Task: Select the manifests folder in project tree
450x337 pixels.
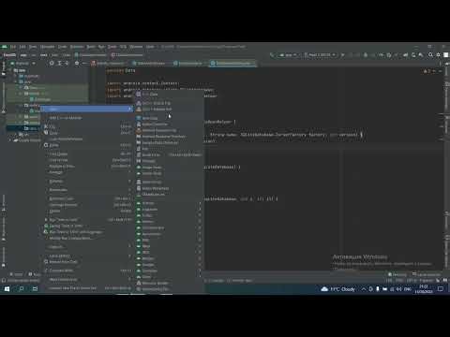Action: pos(29,76)
